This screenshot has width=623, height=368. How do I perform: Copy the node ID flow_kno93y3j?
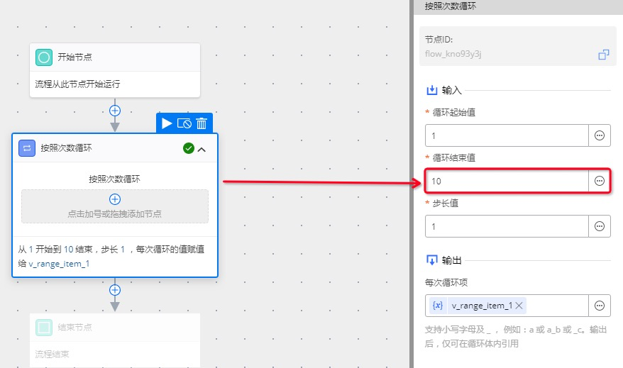tap(604, 55)
